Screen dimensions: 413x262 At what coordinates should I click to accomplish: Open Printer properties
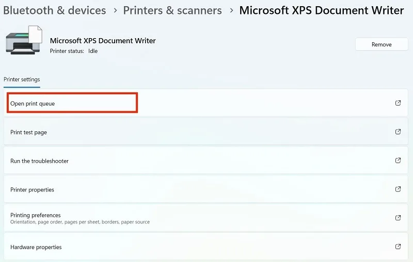point(205,189)
